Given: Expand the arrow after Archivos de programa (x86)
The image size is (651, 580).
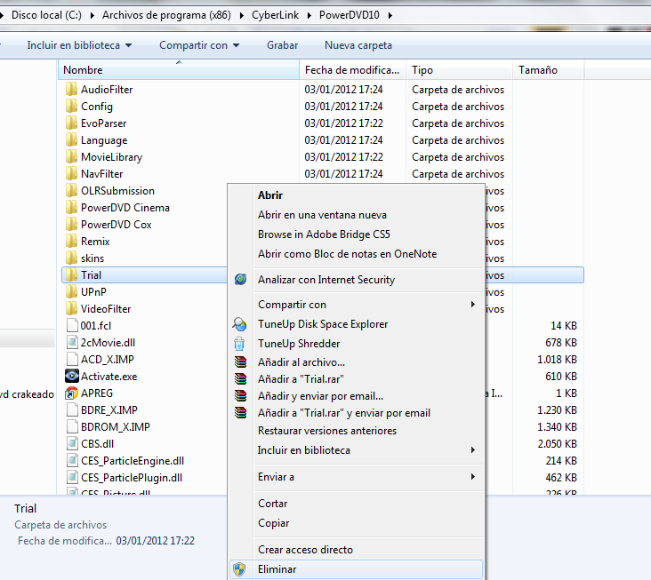Looking at the screenshot, I should click(x=242, y=15).
